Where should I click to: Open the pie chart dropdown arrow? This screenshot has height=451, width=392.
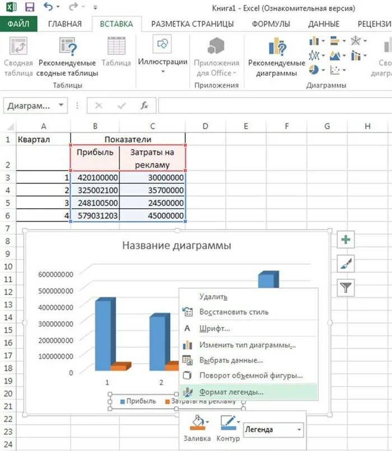[x=323, y=70]
